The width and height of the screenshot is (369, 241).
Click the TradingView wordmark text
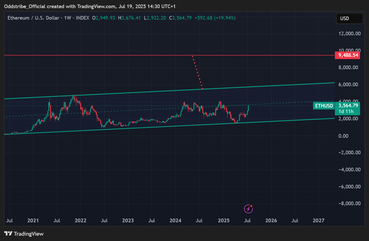[x=29, y=234]
